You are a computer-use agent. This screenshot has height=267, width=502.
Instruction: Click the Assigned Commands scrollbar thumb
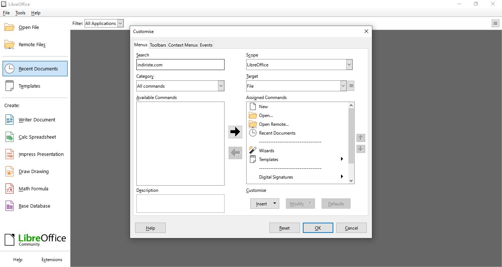click(351, 136)
